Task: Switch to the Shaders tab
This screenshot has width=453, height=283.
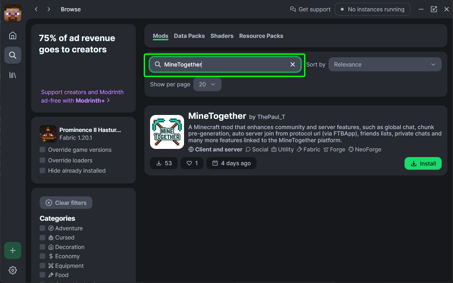Action: (222, 36)
